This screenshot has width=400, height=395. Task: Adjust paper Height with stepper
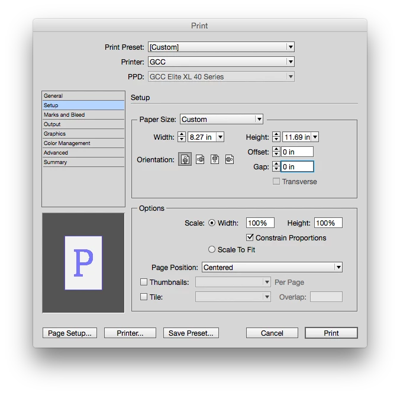pos(276,137)
